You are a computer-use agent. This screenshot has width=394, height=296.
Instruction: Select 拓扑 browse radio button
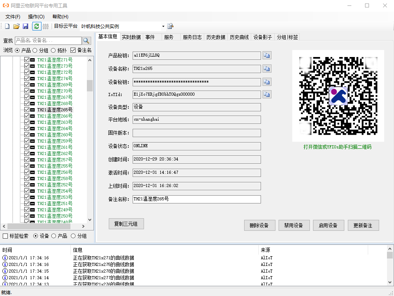click(53, 50)
